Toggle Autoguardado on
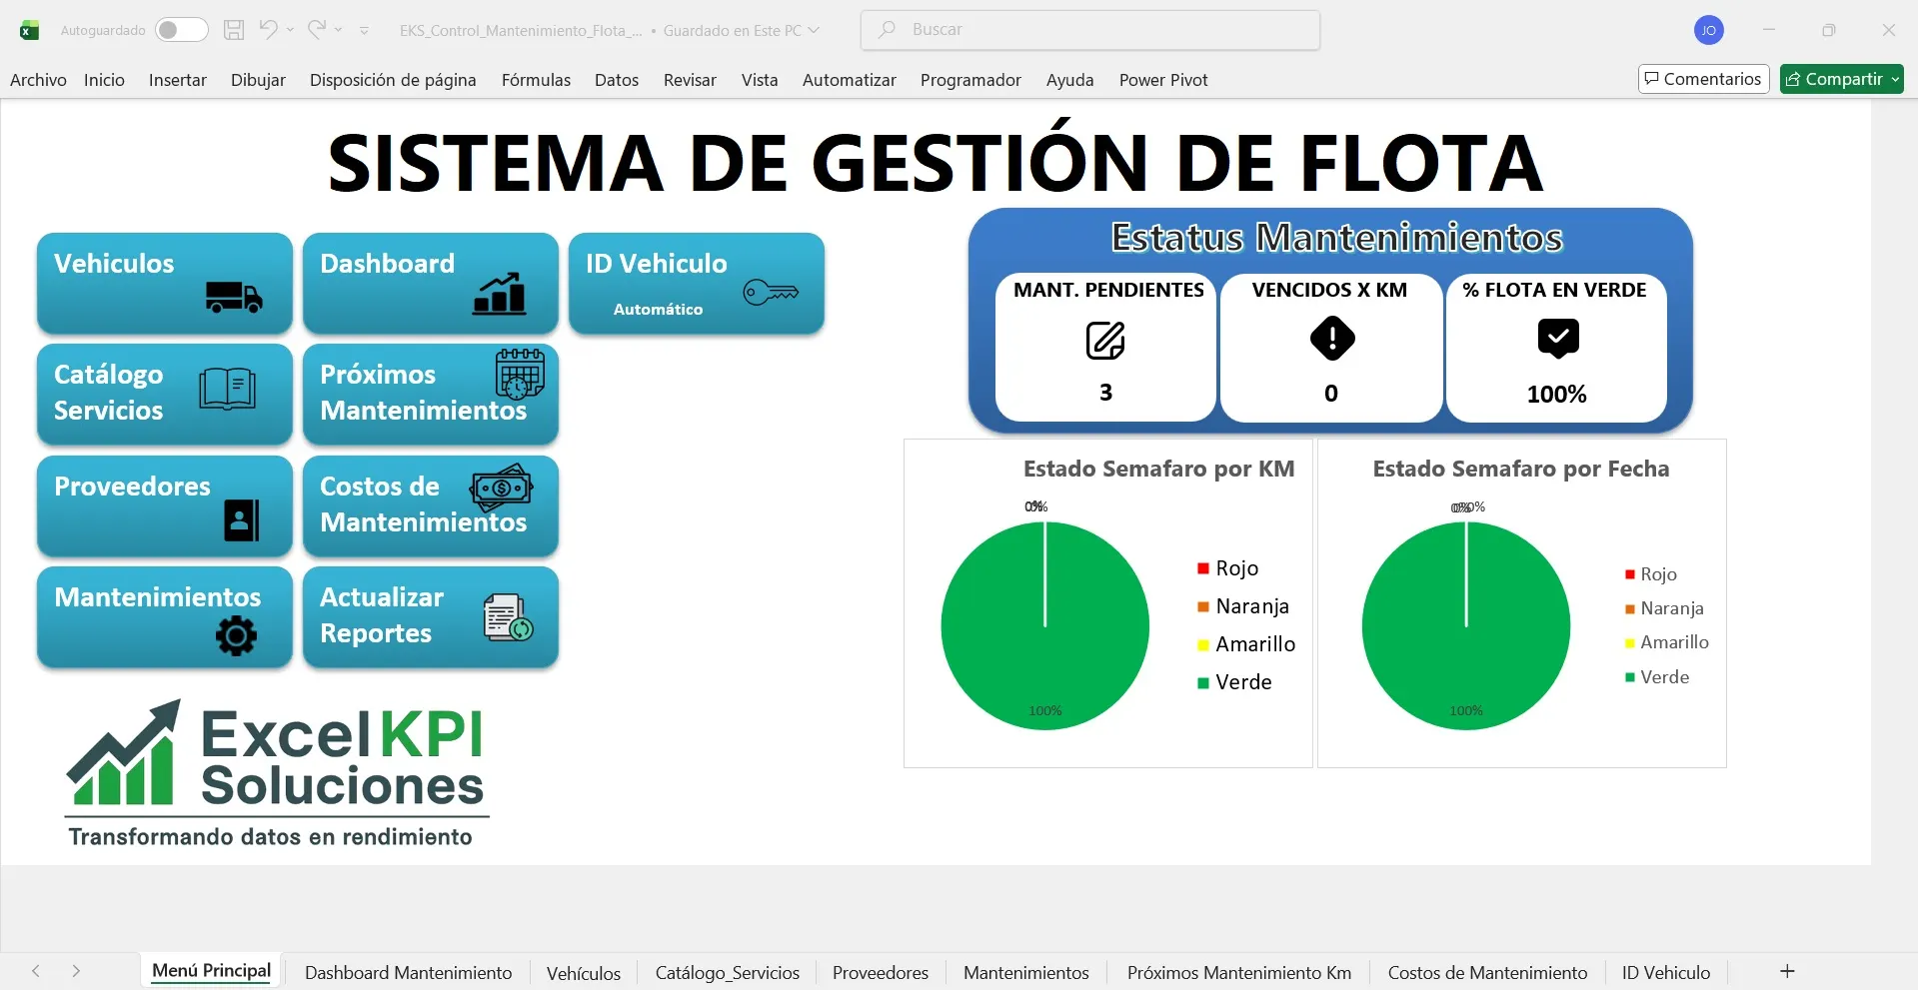Viewport: 1918px width, 990px height. tap(181, 30)
